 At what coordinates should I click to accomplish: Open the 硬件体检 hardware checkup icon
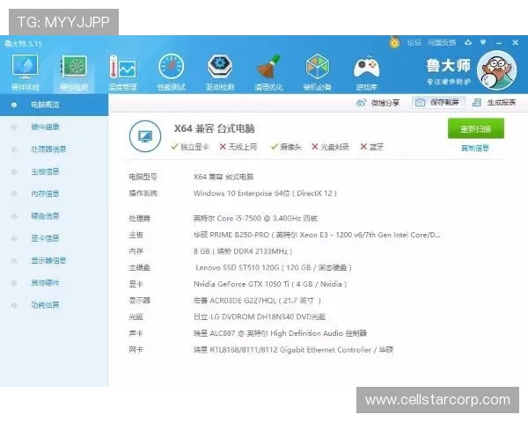(26, 73)
